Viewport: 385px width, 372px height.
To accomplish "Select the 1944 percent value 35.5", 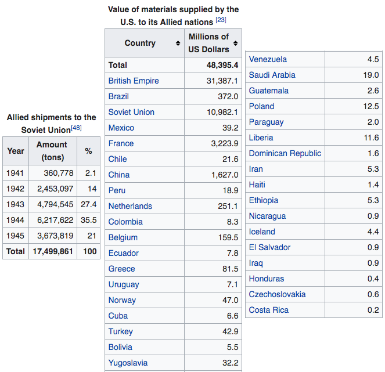I will 89,221.
